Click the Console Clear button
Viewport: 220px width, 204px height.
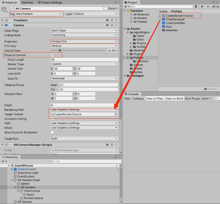pyautogui.click(x=127, y=99)
